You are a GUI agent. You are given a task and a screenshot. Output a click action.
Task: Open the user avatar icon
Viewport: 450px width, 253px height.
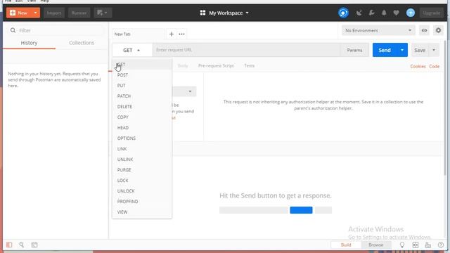(x=411, y=13)
